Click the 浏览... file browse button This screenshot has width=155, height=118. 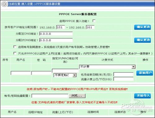click(77, 96)
